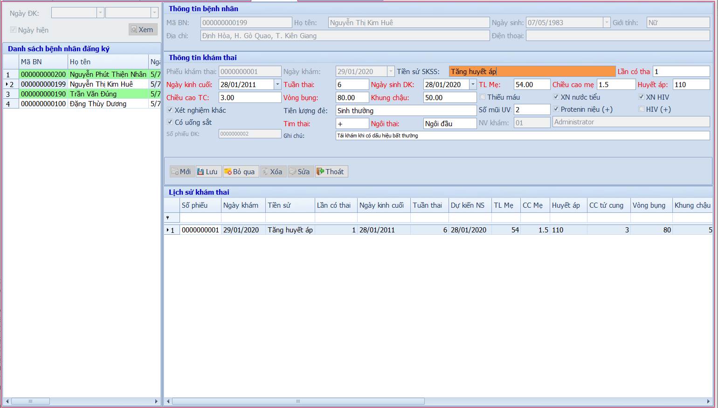
Task: Toggle the Ngày hiện checkbox
Action: (x=13, y=30)
